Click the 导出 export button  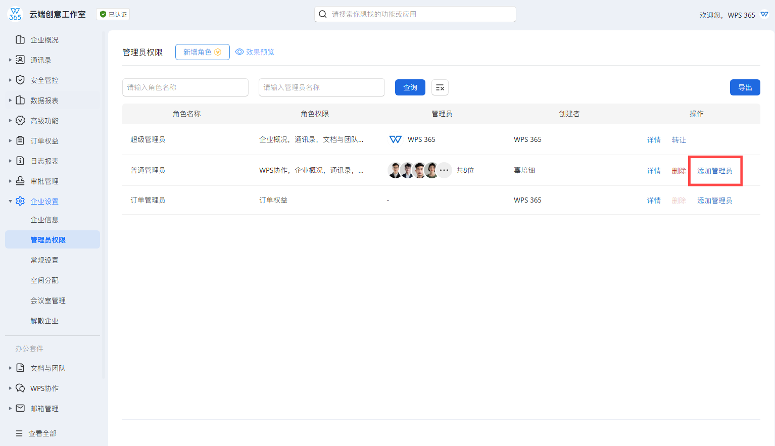745,87
